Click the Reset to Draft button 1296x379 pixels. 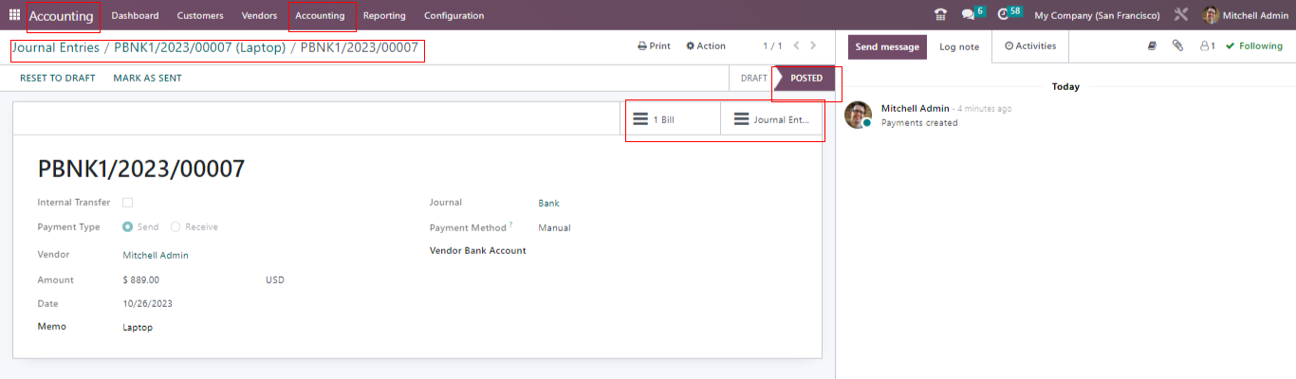pos(57,78)
